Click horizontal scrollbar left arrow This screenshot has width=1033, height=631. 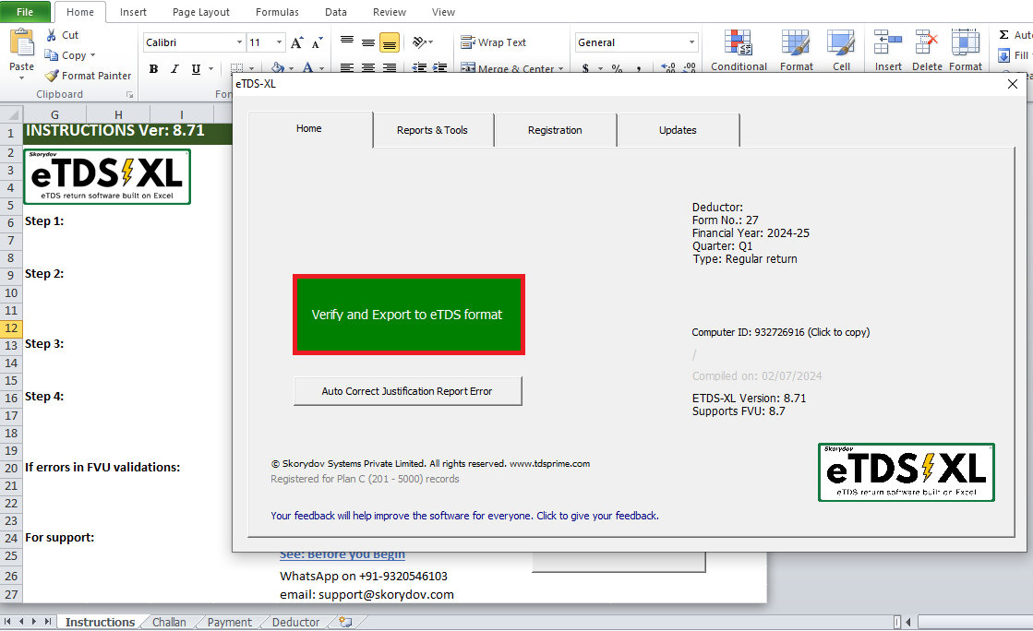[x=908, y=622]
